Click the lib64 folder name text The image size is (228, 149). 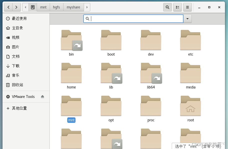pos(151,87)
